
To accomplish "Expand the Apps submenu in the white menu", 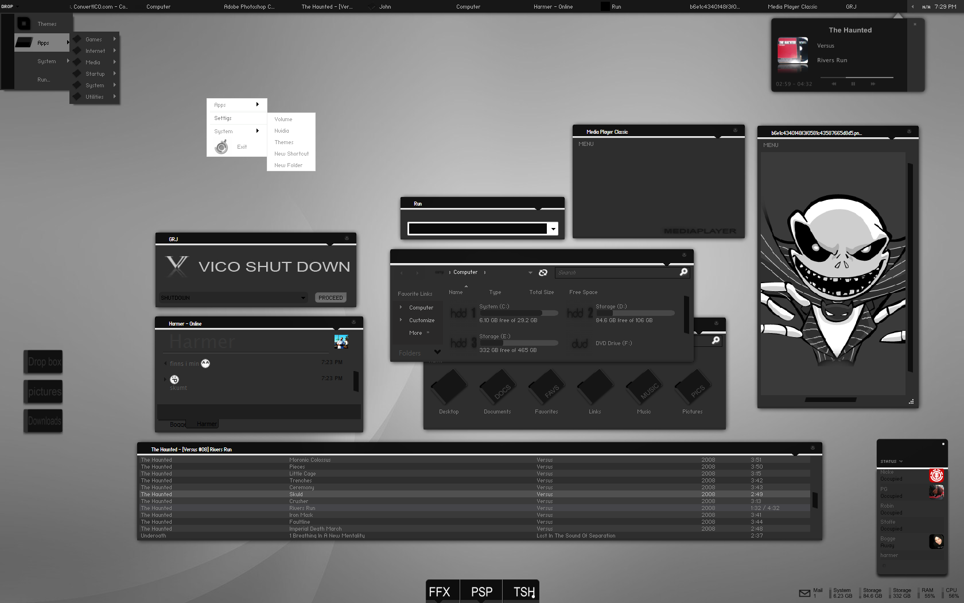I will click(258, 105).
